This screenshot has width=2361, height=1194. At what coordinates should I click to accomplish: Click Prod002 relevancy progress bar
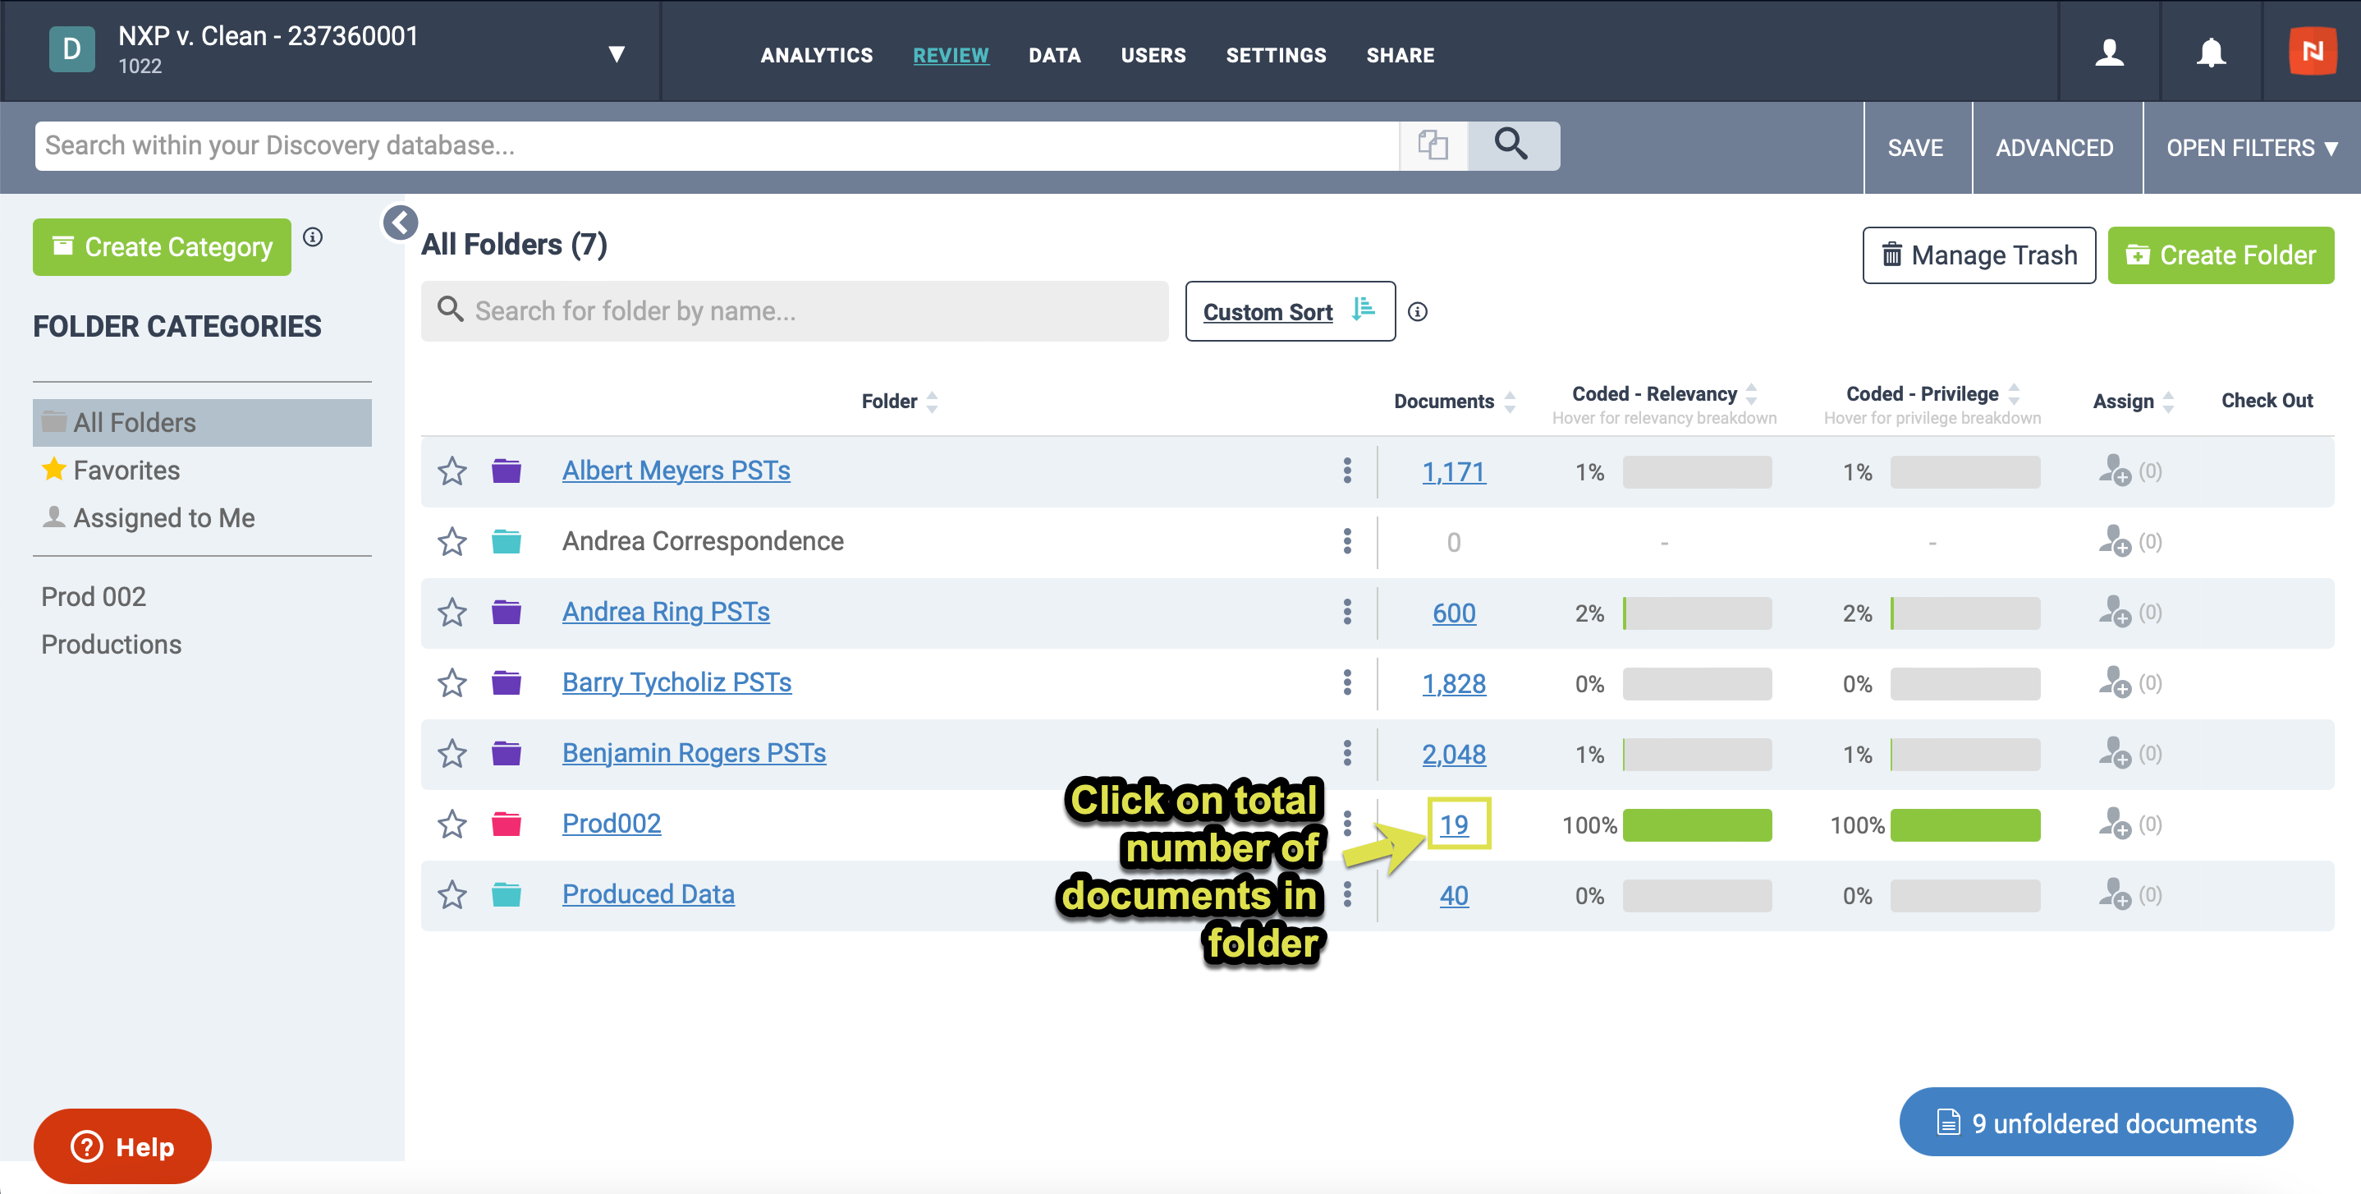click(1697, 824)
